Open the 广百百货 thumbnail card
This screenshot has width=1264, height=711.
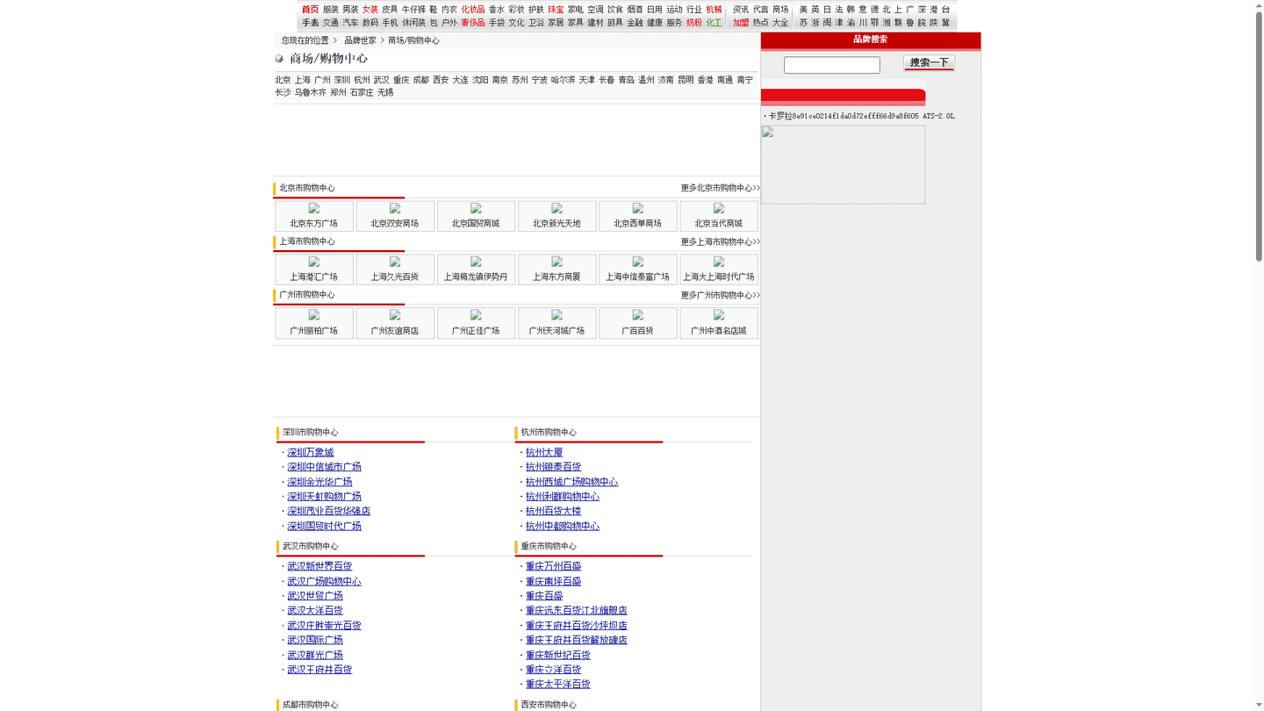point(638,323)
